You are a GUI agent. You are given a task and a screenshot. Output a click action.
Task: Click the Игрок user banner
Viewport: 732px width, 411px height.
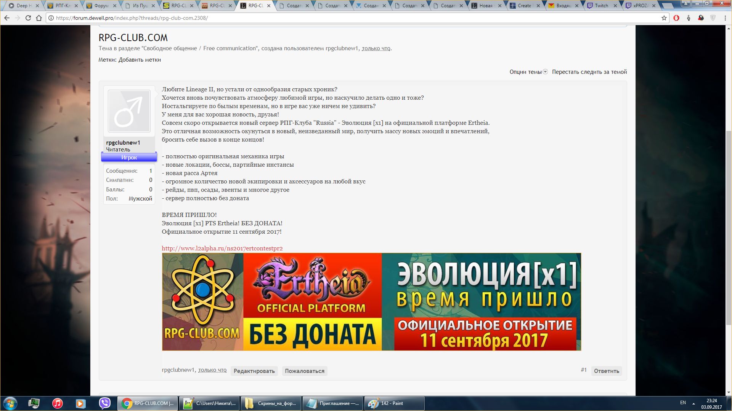pos(129,157)
